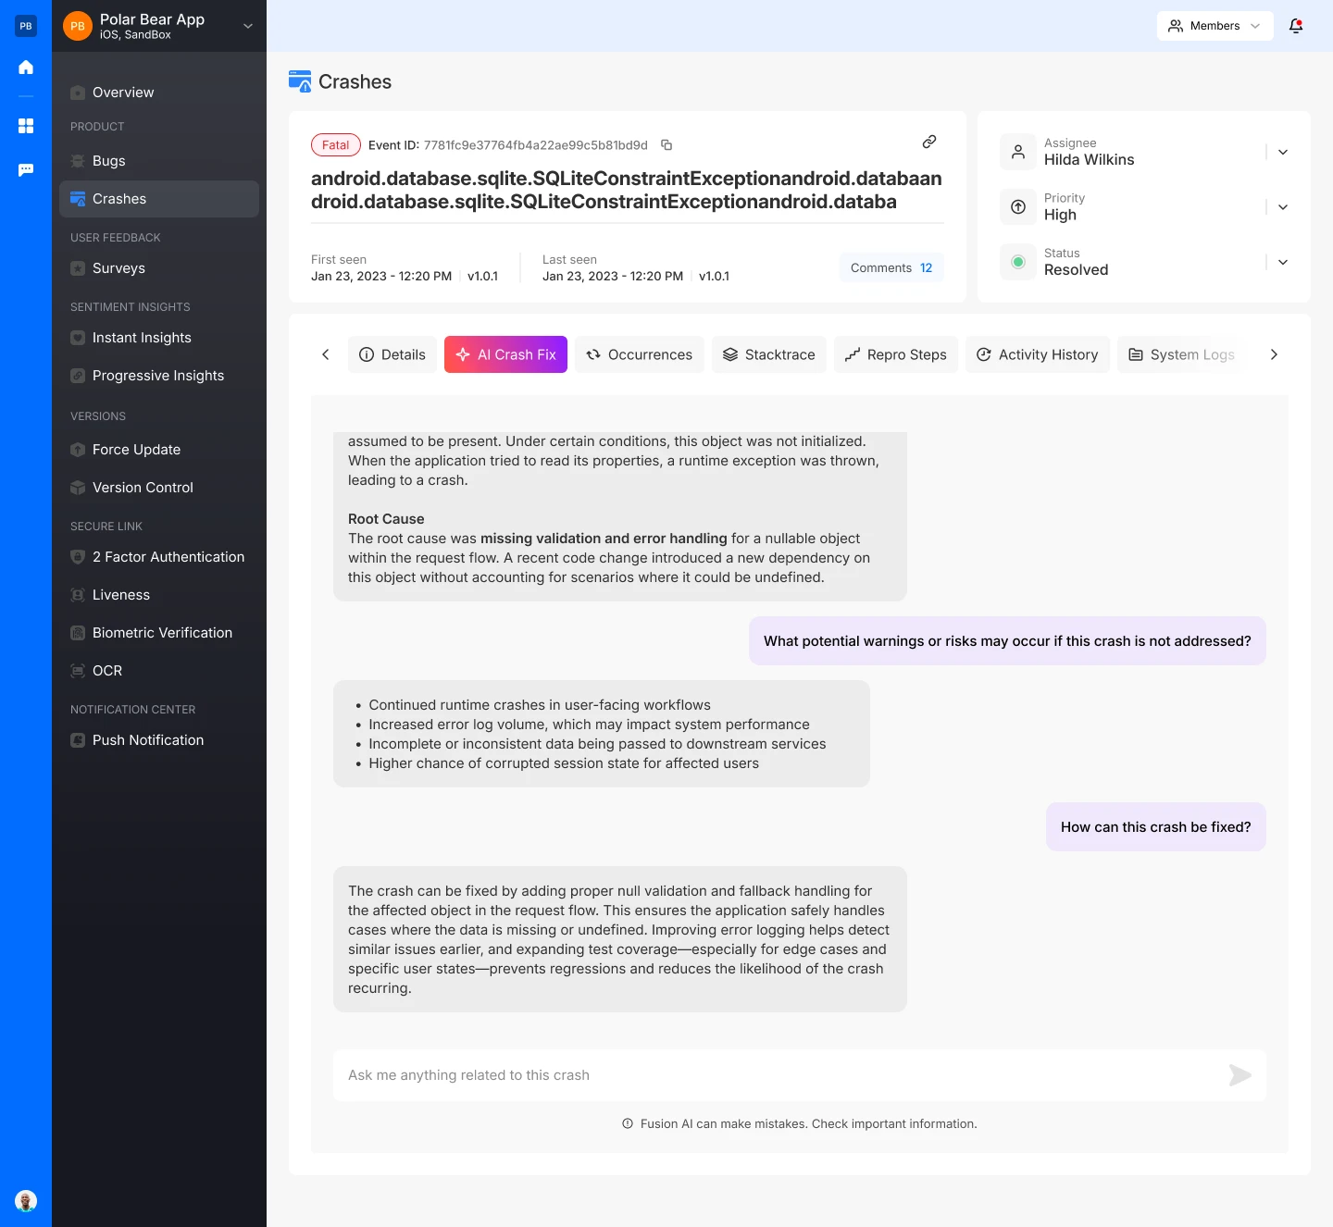The width and height of the screenshot is (1333, 1227).
Task: Expand the Polar Bear App switcher
Action: [248, 26]
